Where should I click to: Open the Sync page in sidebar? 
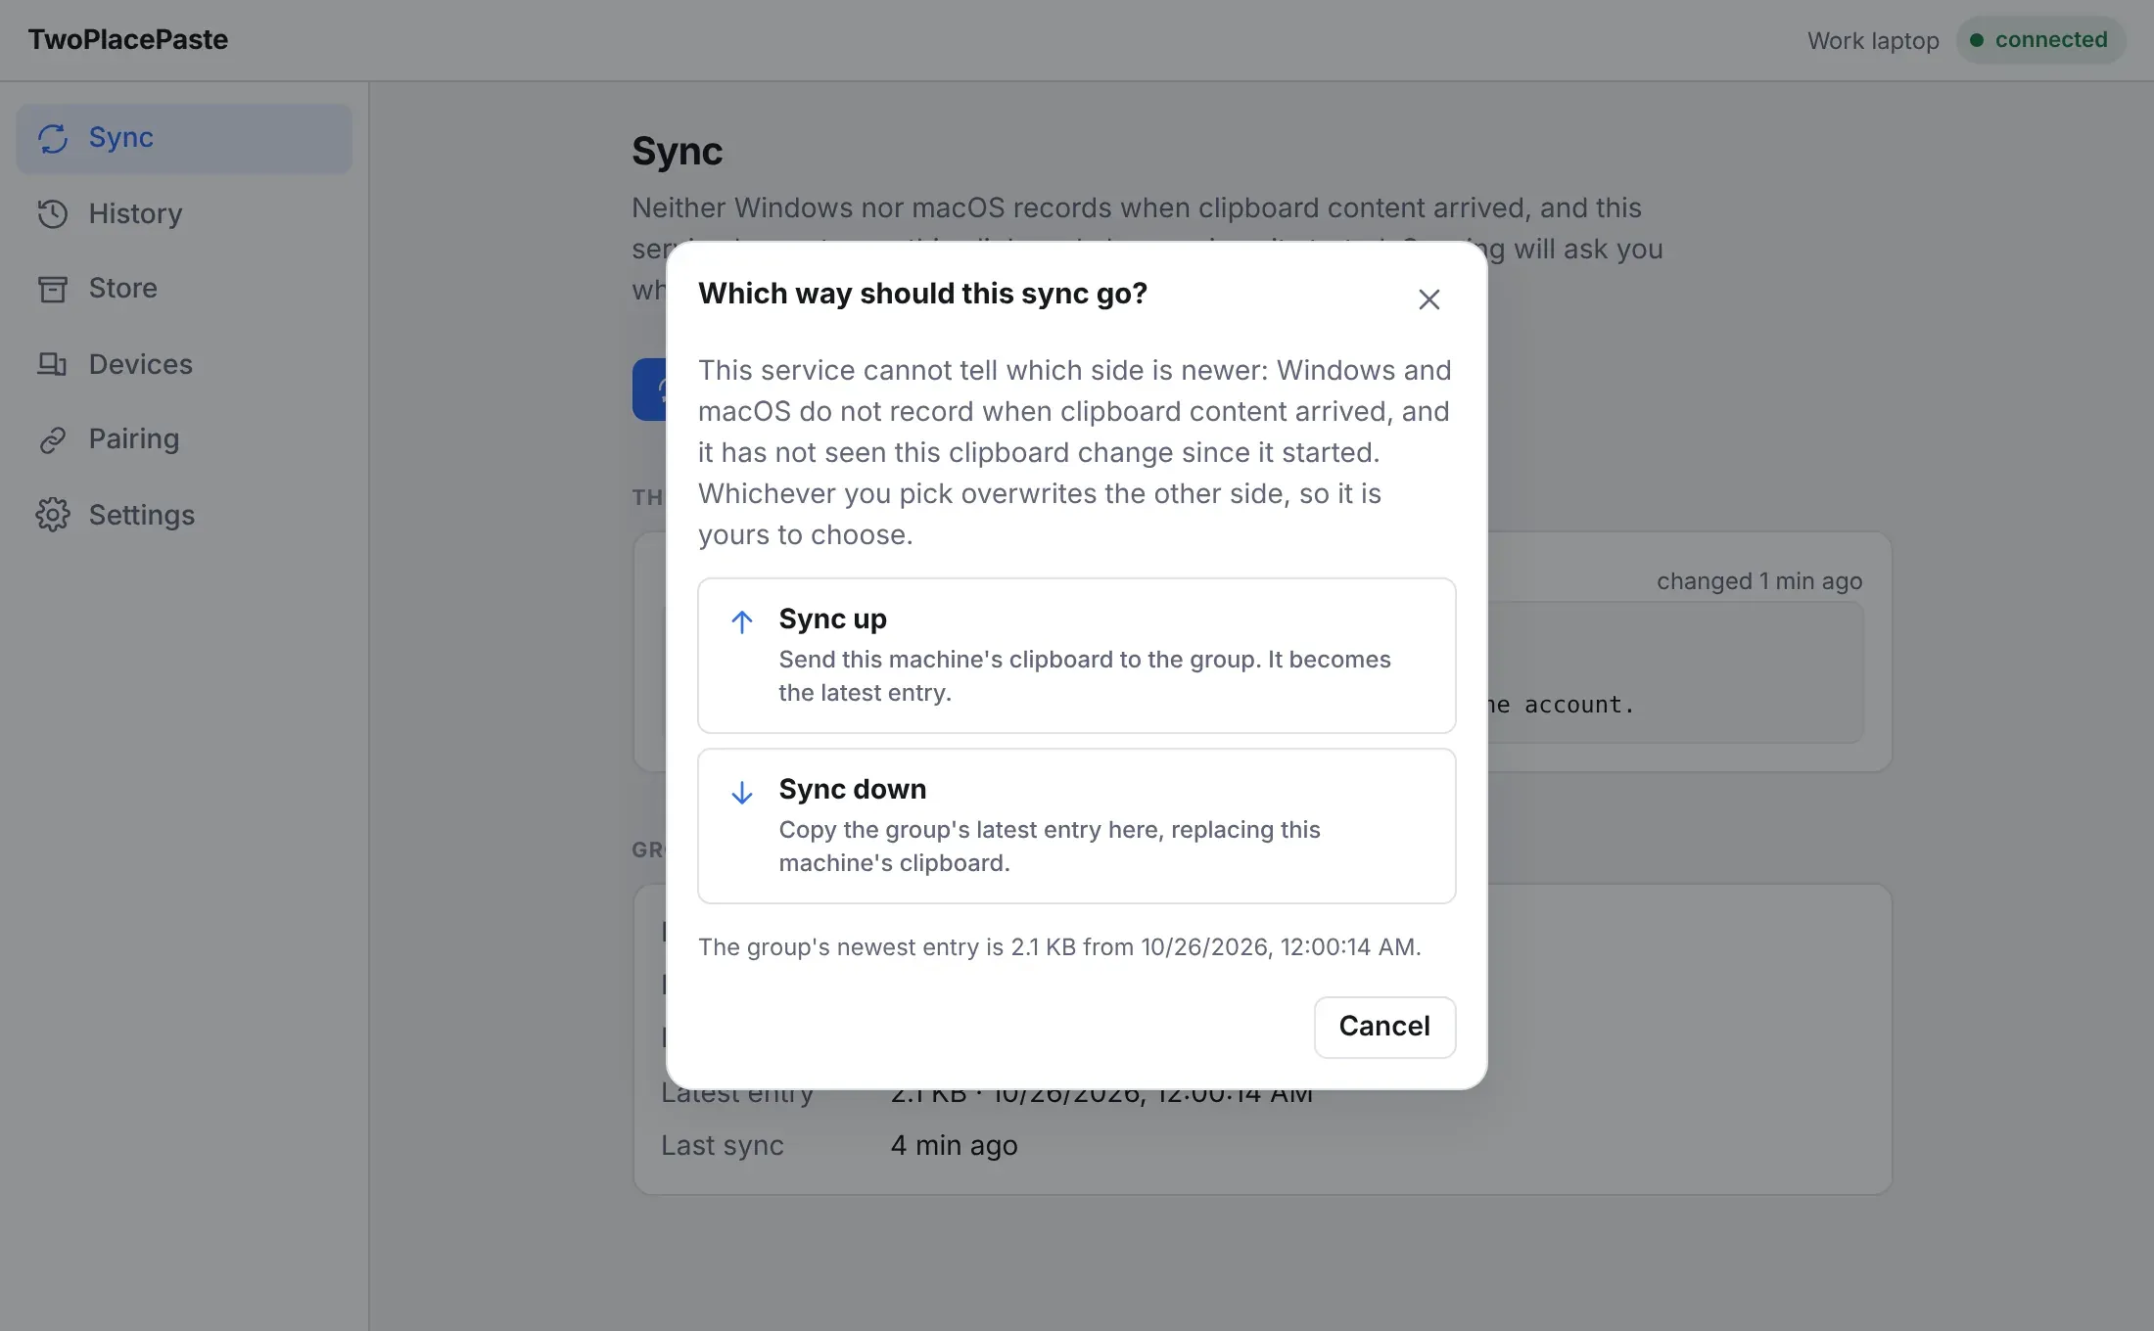[184, 138]
